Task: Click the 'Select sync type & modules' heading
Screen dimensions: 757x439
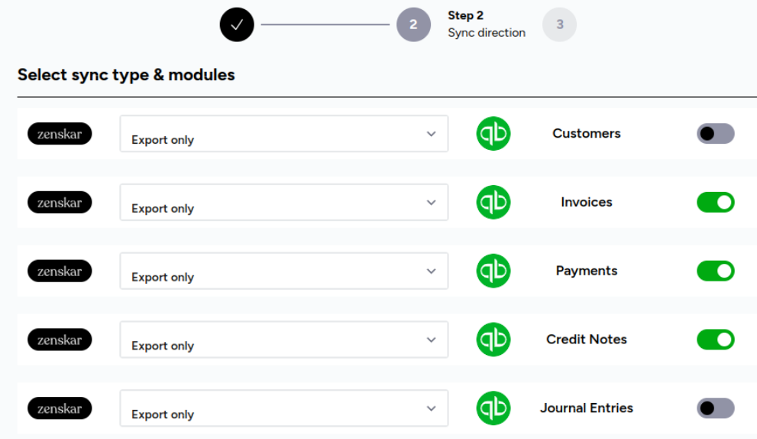Action: tap(126, 75)
